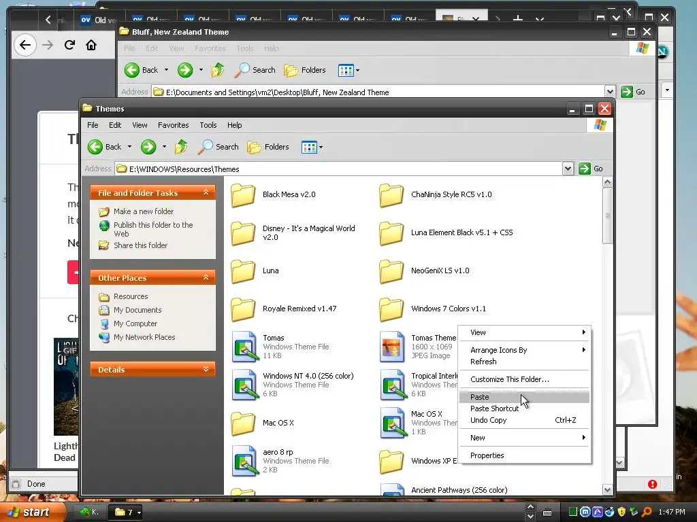Click Go in Bluff, New Zealand Theme window
The height and width of the screenshot is (522, 697).
(633, 92)
